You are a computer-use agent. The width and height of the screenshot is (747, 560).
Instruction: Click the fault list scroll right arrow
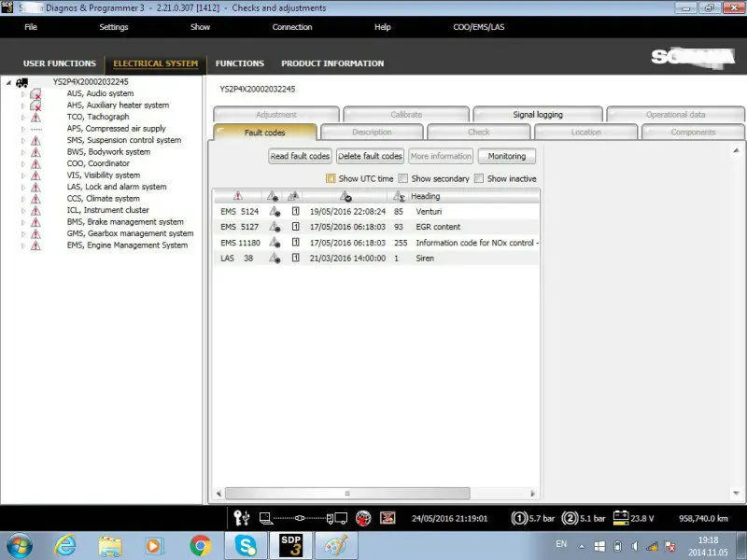532,494
